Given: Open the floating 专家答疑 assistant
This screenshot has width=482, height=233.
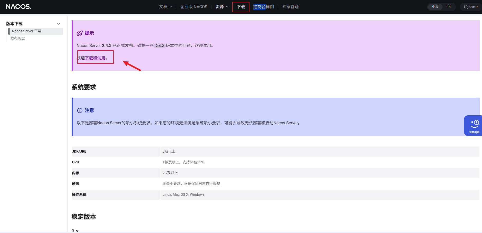Looking at the screenshot, I should click(474, 126).
